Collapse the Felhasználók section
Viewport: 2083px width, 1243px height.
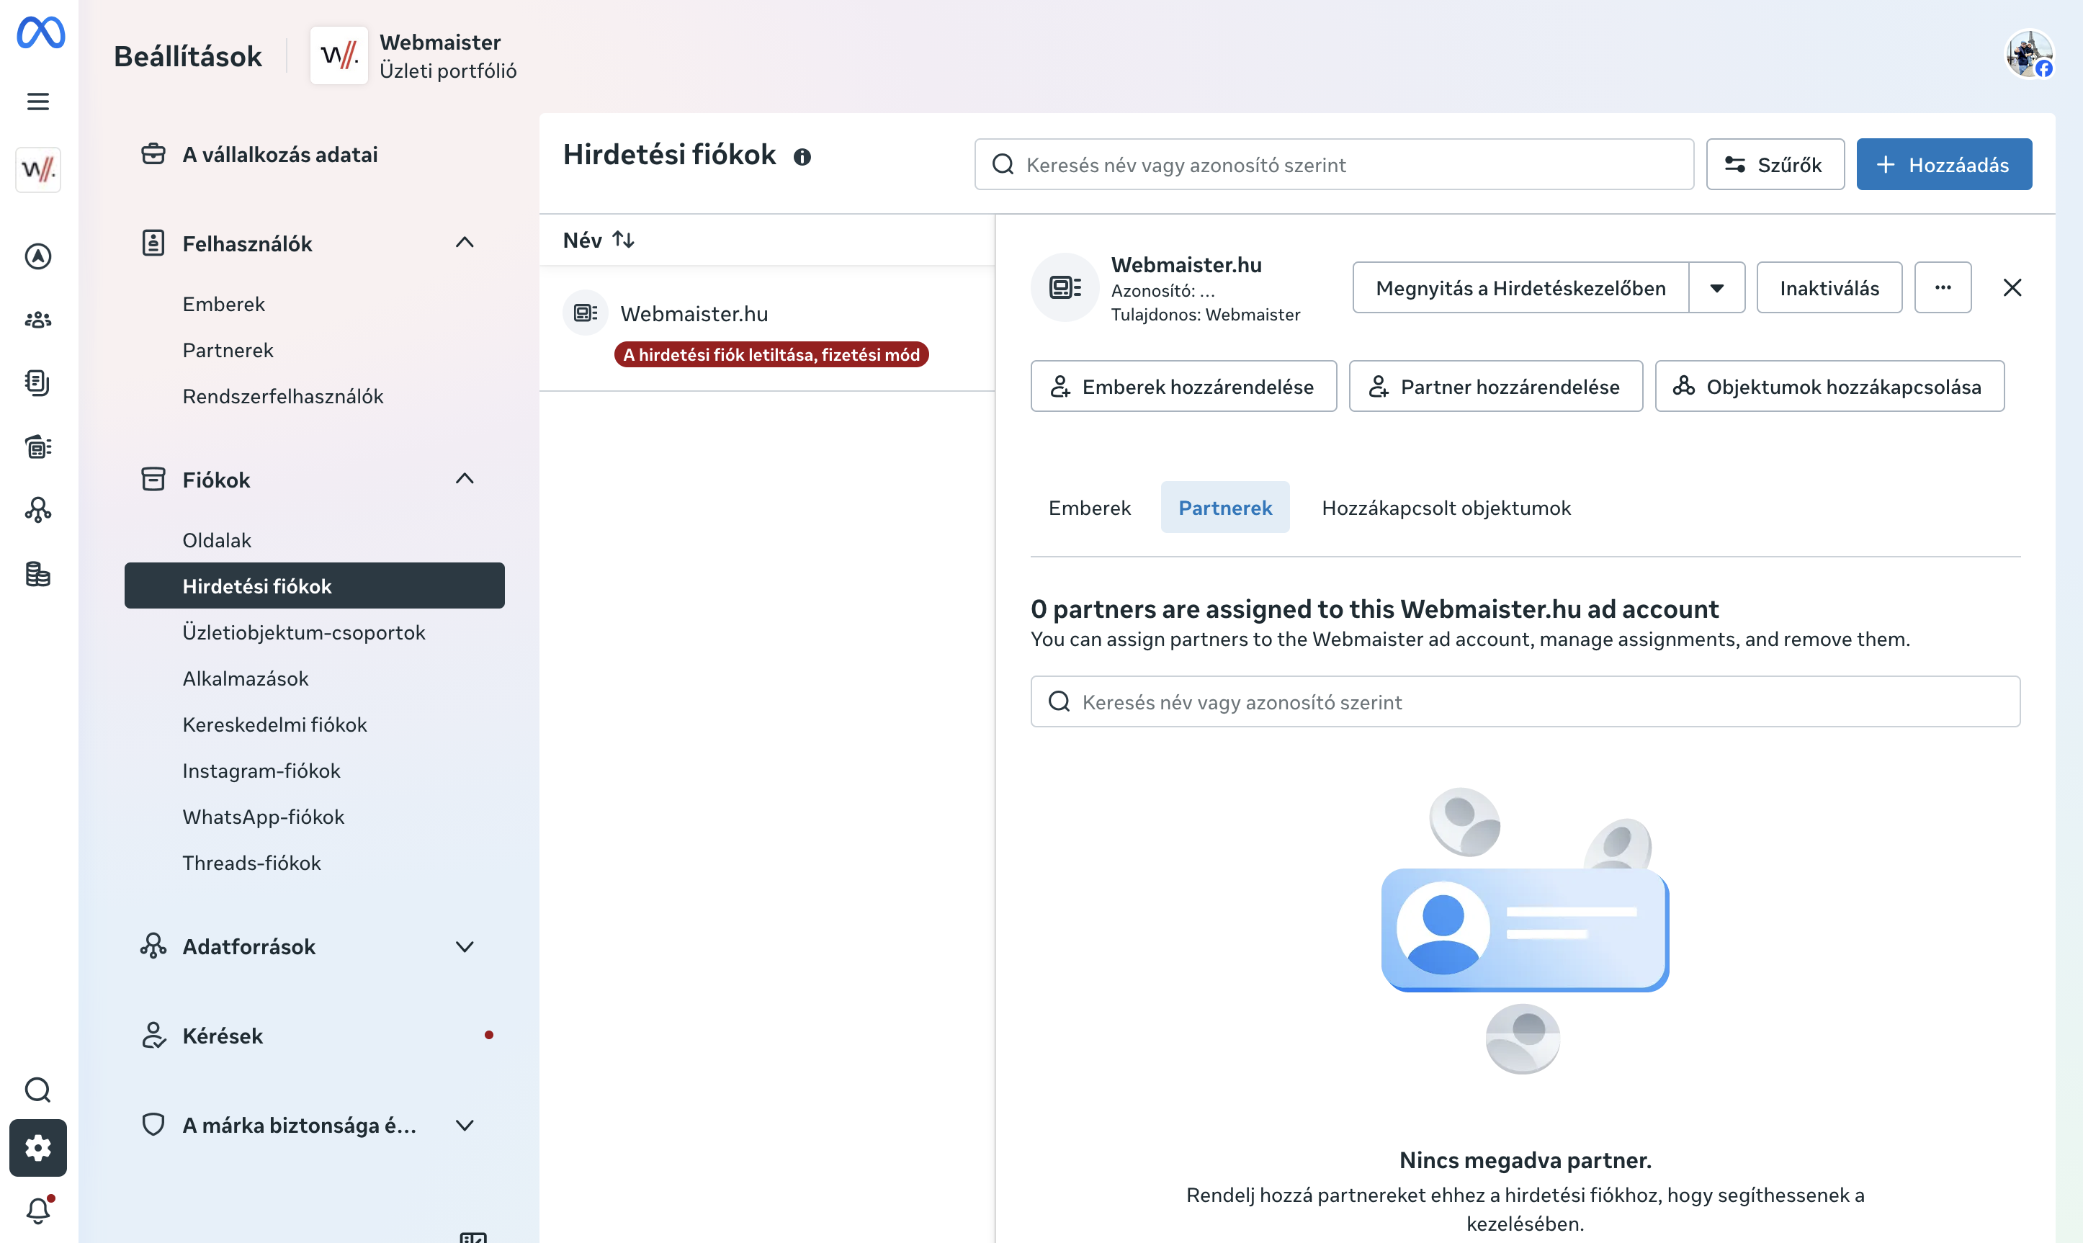point(465,243)
